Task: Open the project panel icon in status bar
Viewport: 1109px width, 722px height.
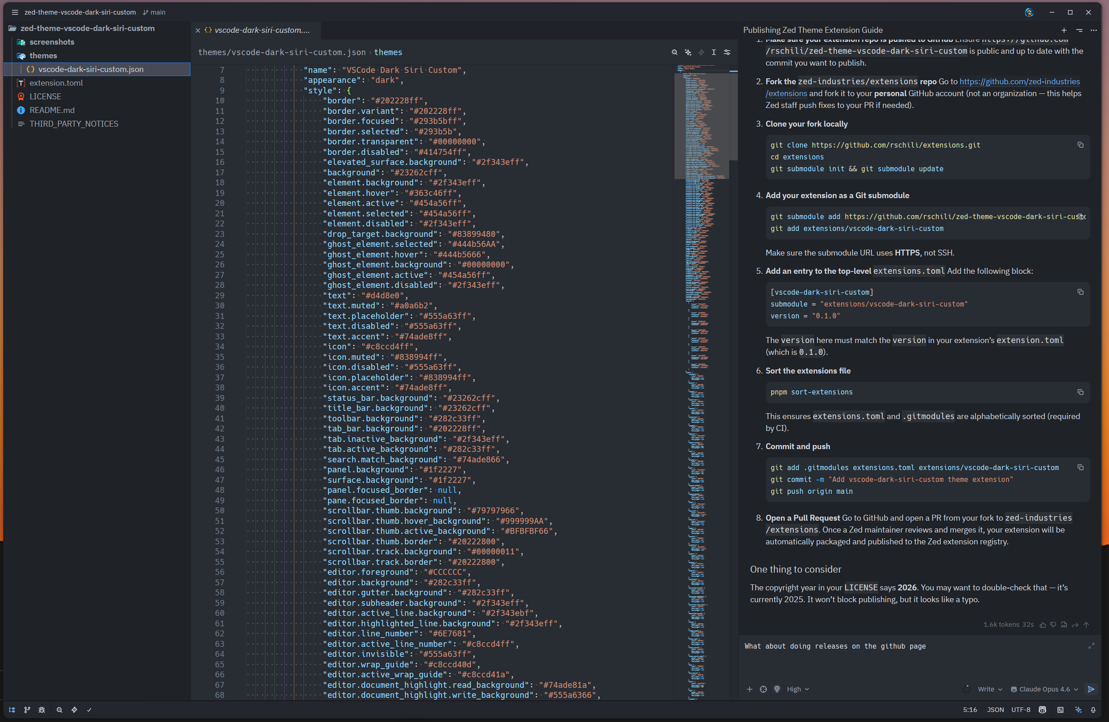Action: tap(12, 710)
